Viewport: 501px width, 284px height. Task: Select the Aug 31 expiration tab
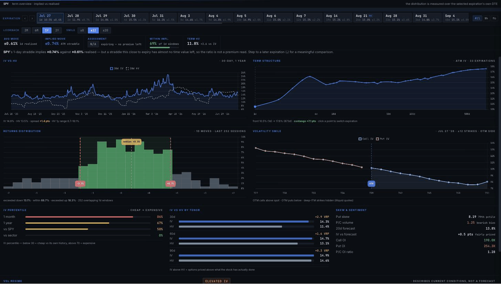point(427,18)
